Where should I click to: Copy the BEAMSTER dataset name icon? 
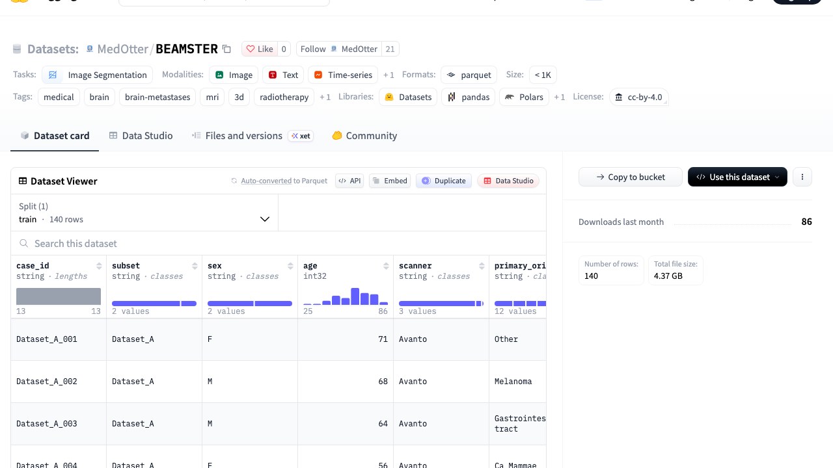pyautogui.click(x=226, y=49)
